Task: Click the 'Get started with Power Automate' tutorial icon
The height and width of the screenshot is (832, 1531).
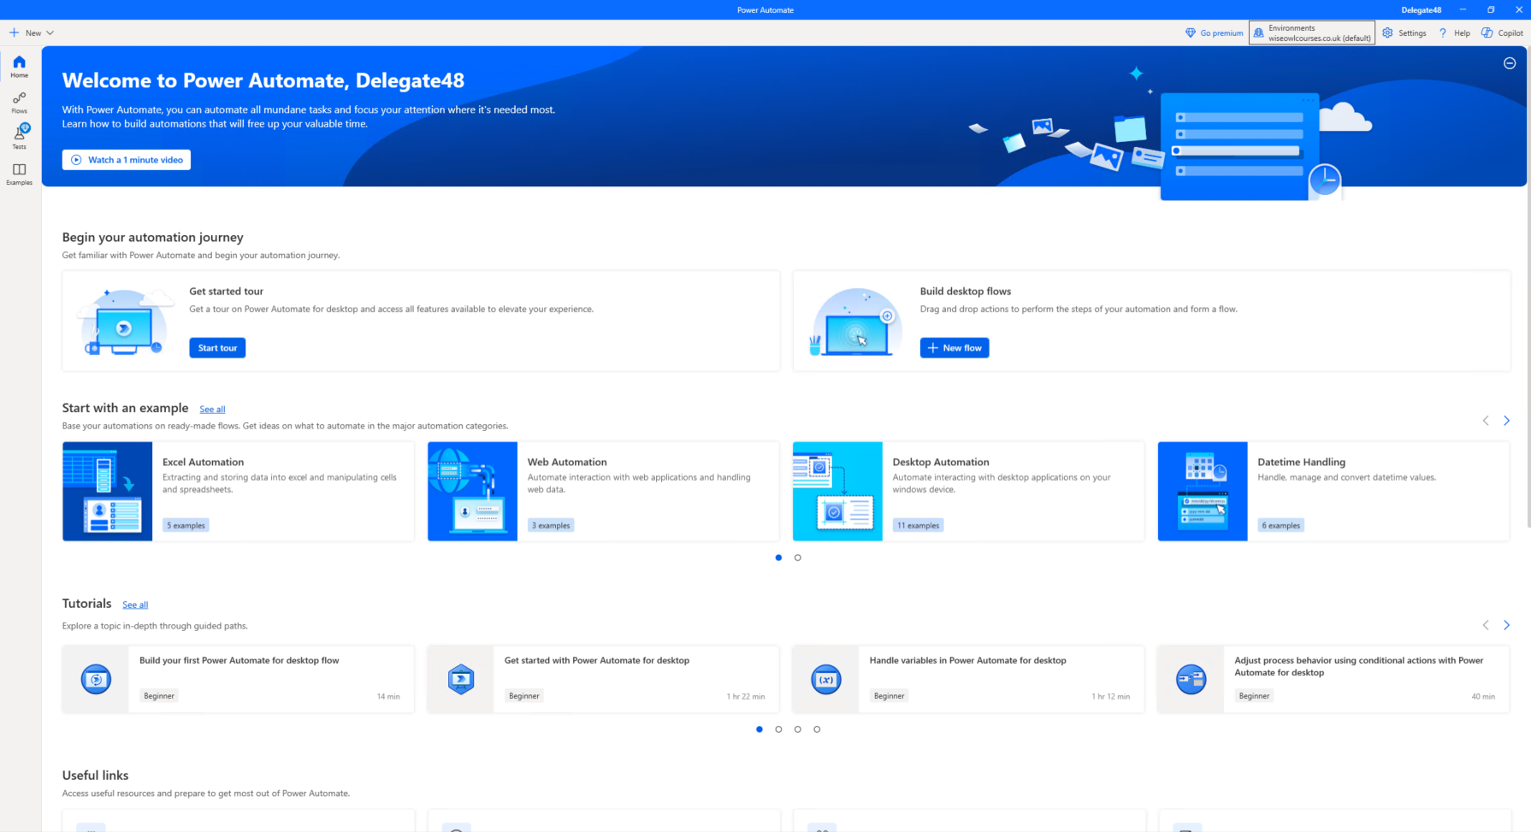Action: (461, 679)
